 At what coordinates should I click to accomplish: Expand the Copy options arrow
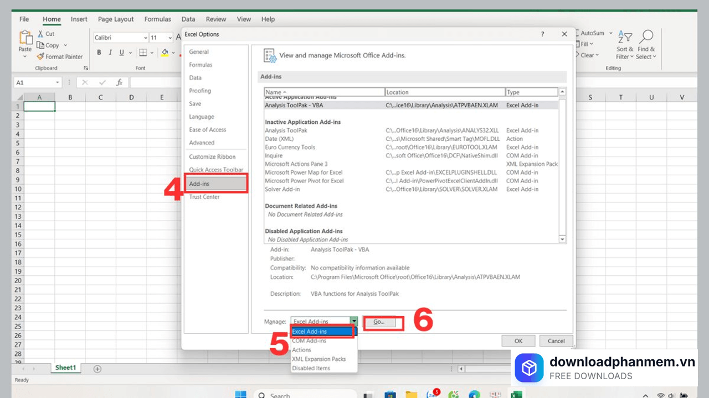pos(65,45)
